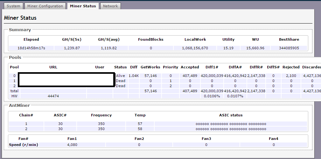Select the BestShare value 344085905
Screen dimensions: 321x159
pyautogui.click(x=289, y=48)
